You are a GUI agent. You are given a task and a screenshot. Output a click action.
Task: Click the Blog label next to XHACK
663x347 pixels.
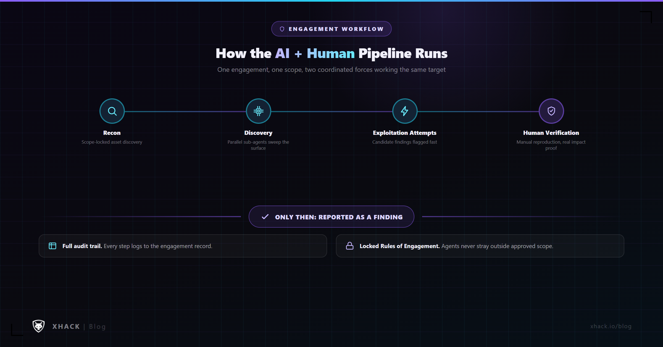pos(97,327)
